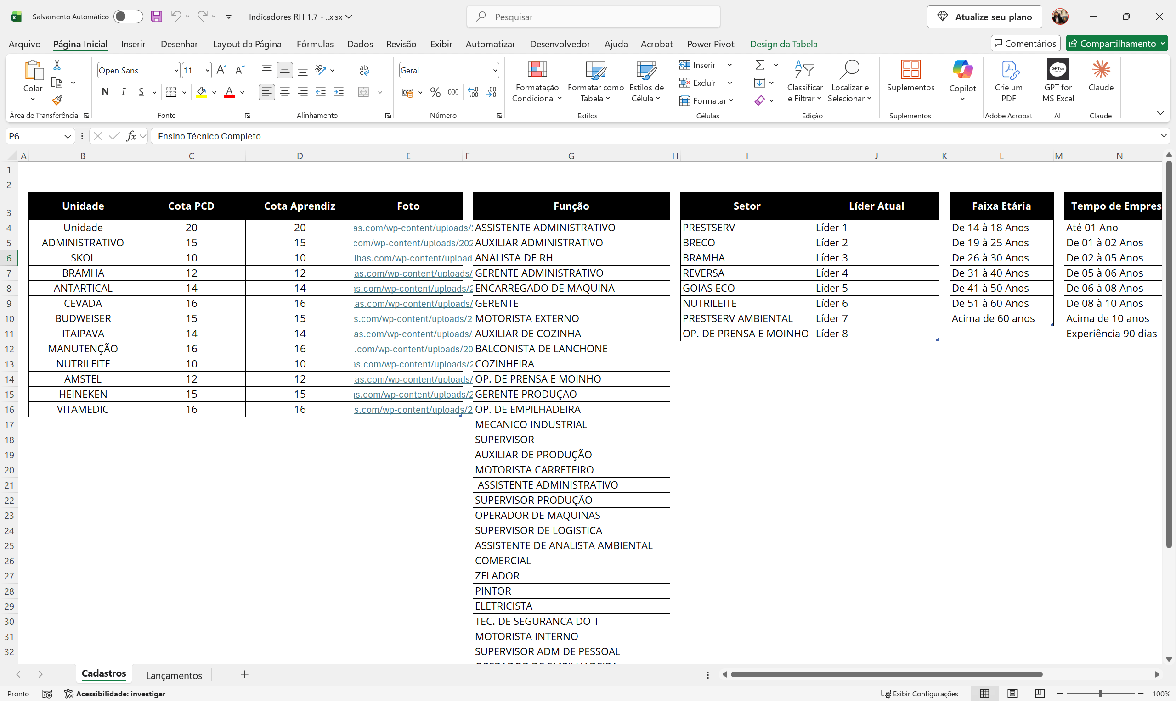Cut selection with scissors icon

click(57, 65)
